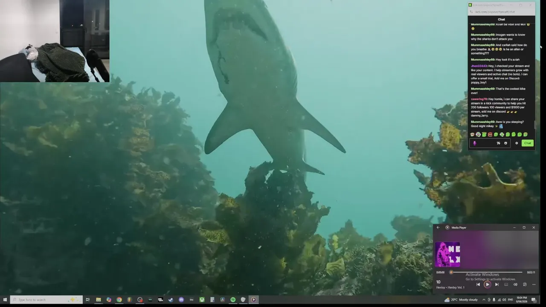The image size is (546, 307).
Task: Open the notification center icon
Action: click(x=534, y=300)
